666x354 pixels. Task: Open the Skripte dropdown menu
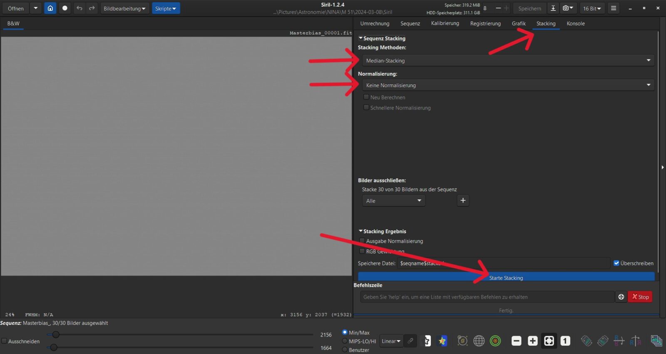tap(166, 8)
